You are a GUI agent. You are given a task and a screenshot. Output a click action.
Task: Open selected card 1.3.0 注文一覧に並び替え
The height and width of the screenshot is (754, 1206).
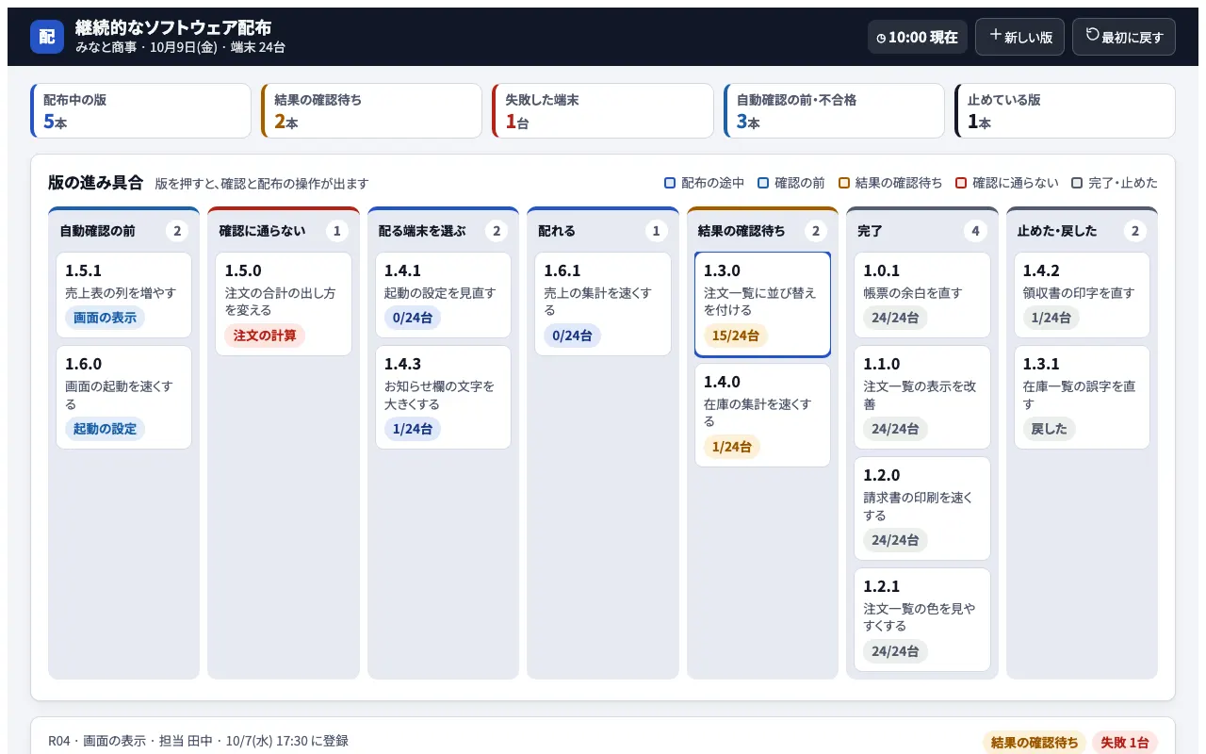click(762, 304)
